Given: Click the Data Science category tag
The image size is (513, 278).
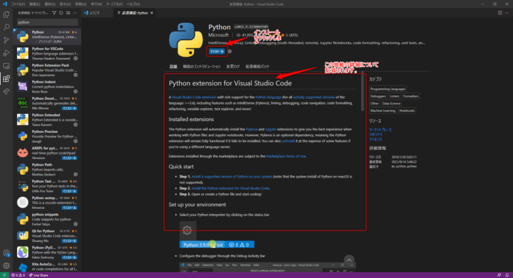Looking at the screenshot, I should 391,103.
